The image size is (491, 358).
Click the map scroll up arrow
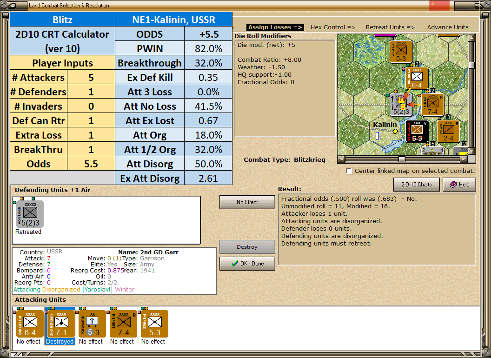click(471, 38)
